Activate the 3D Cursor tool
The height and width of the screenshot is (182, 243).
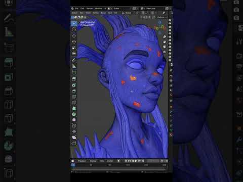point(74,29)
